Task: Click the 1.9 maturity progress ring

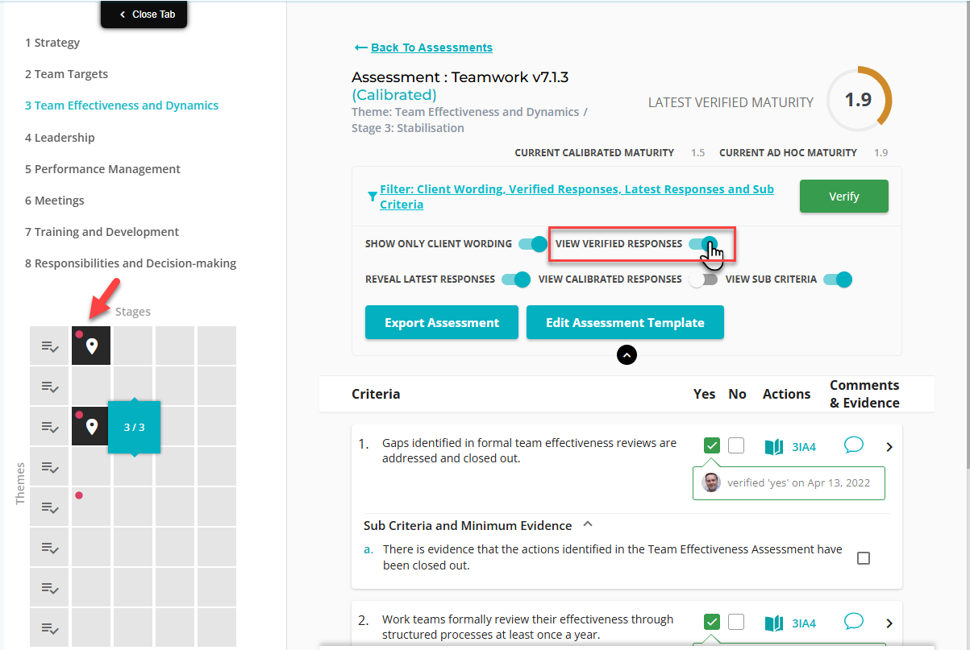Action: (859, 100)
